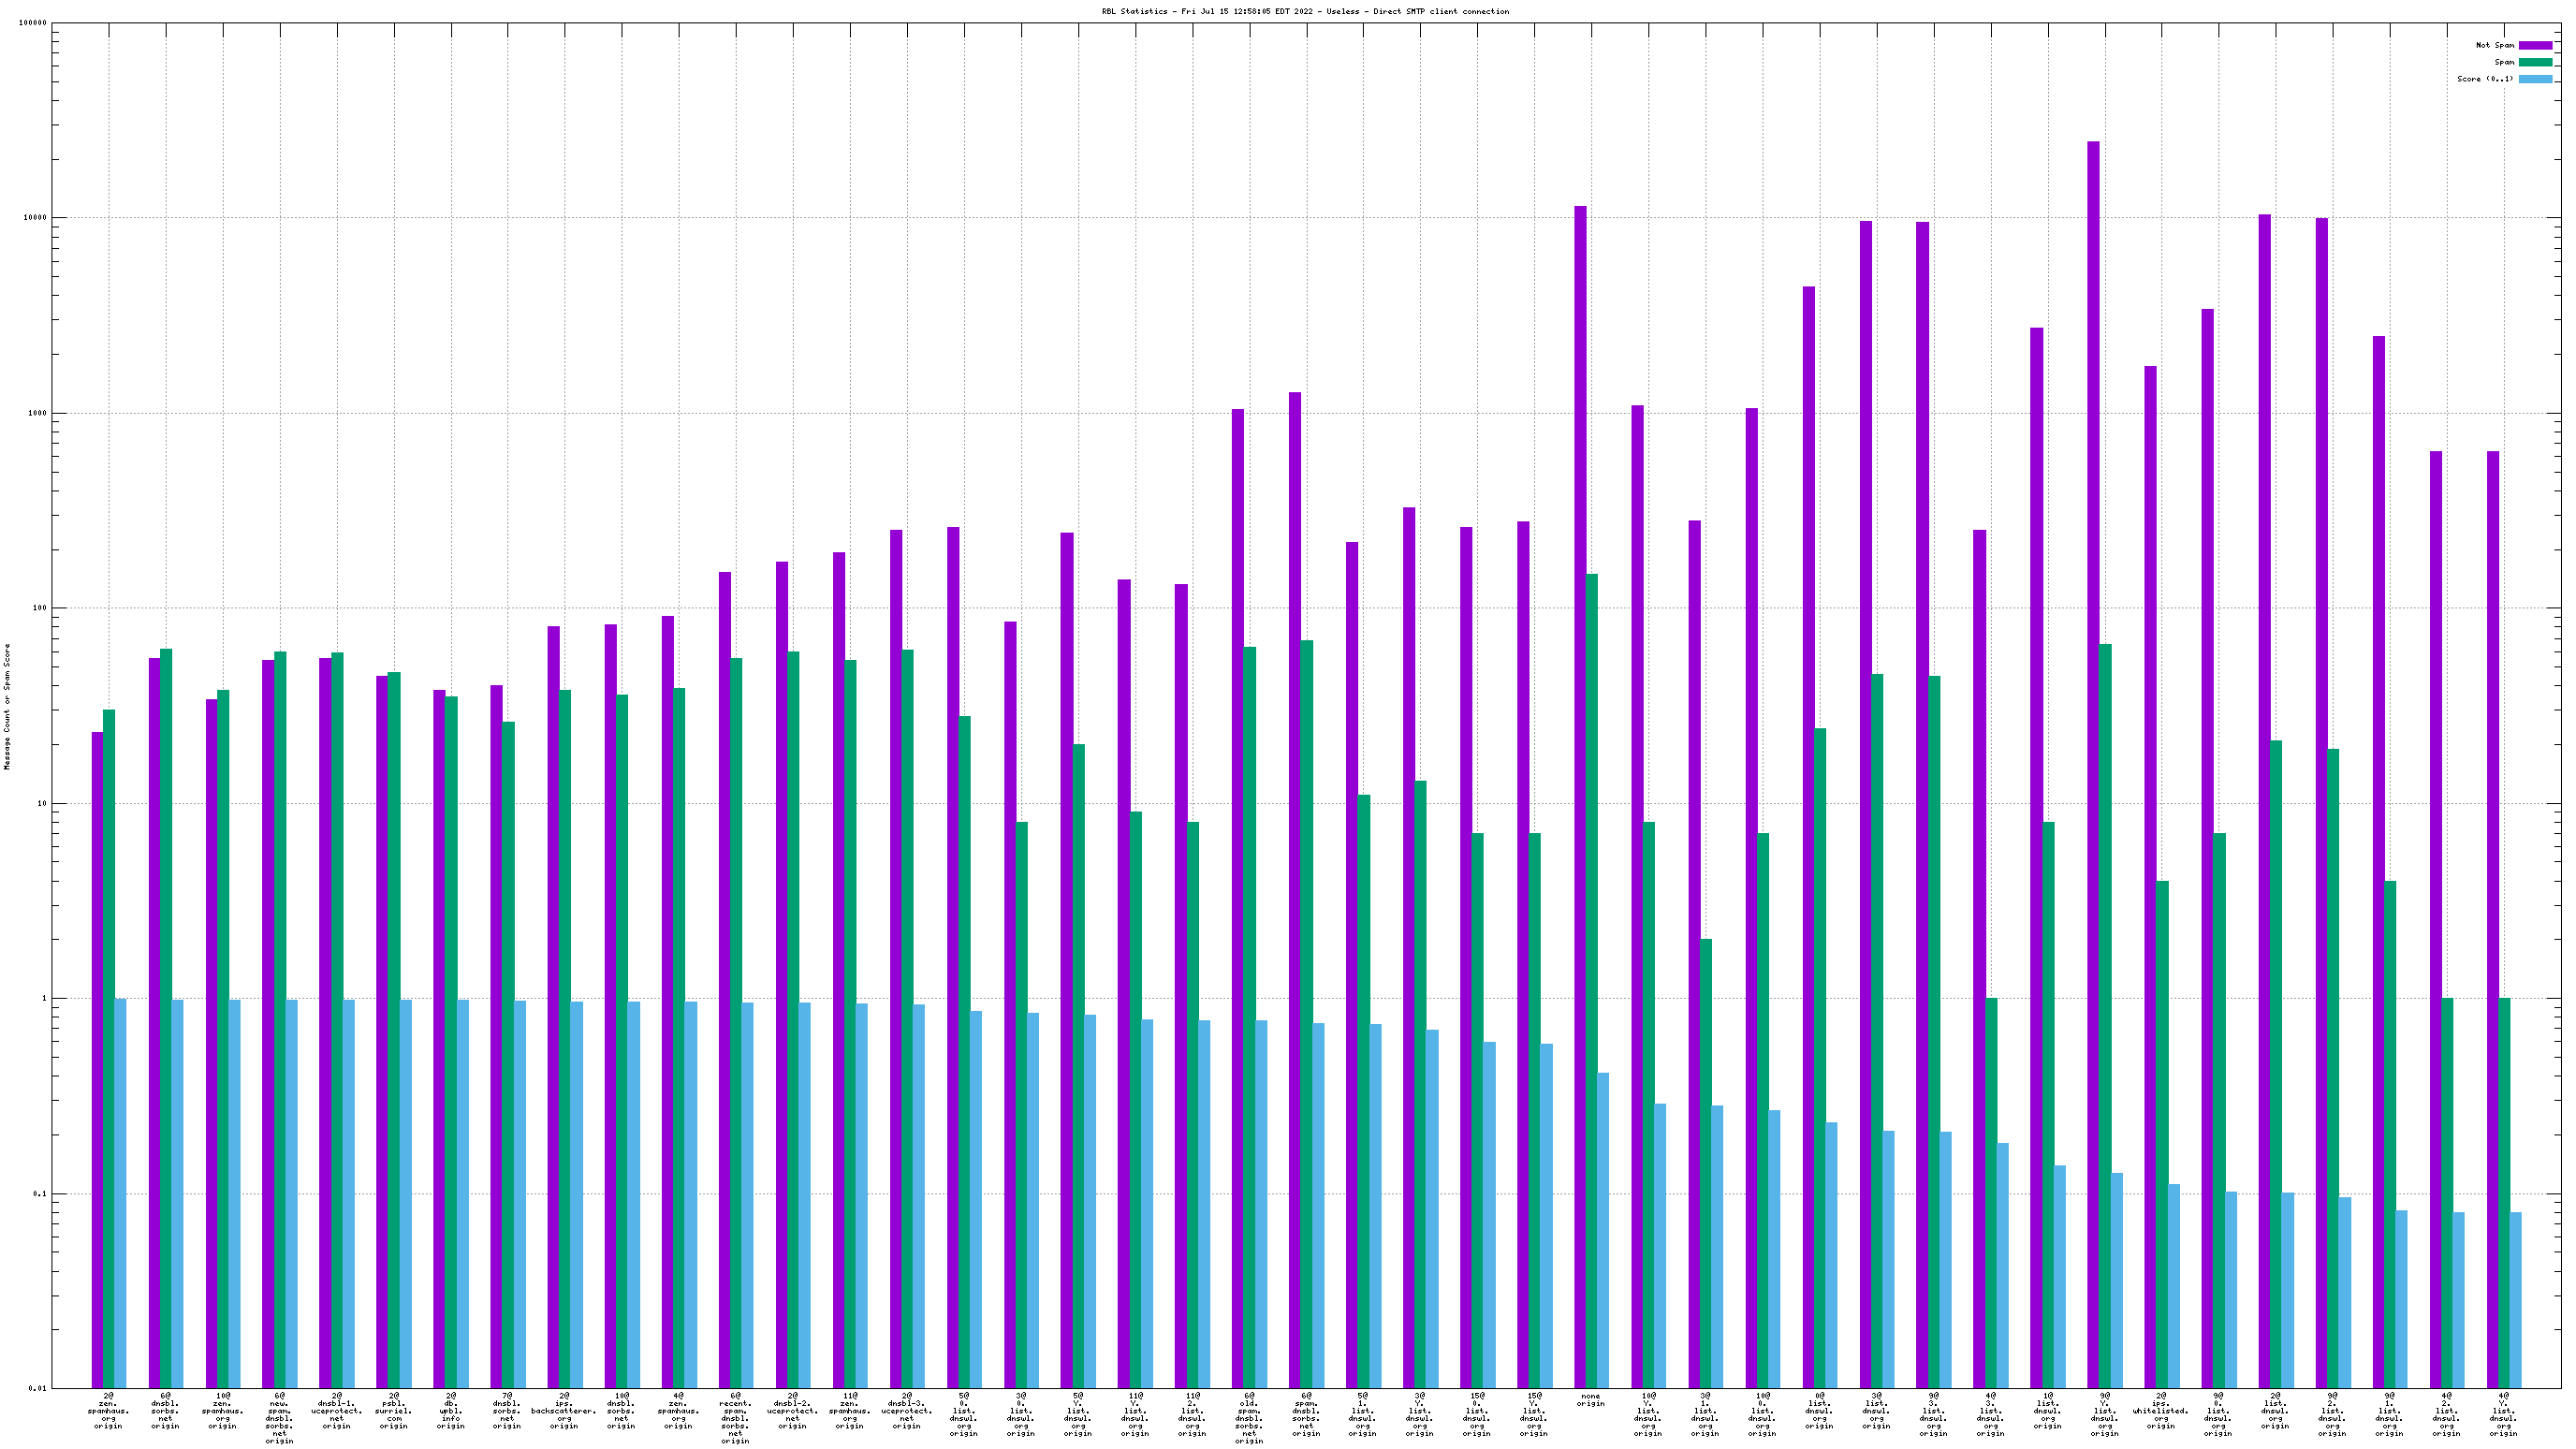Click the recent.spam.dnsbl.sorbs.net origin label

pos(735,1417)
